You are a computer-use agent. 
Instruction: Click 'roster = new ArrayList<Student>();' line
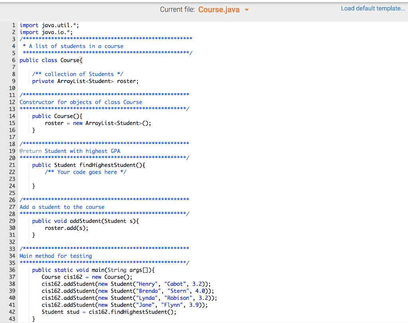[98, 123]
